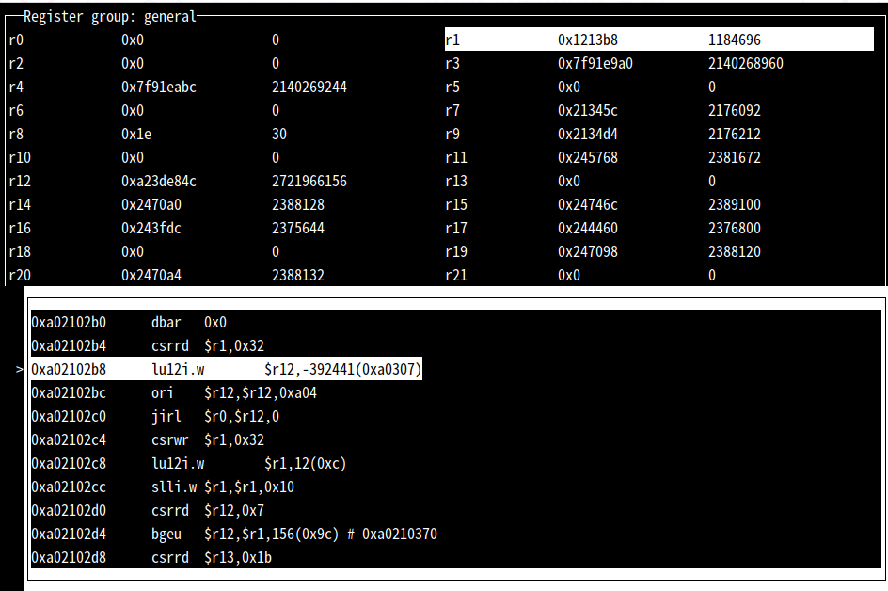Select the highlighted r1 register row
The image size is (888, 591).
[x=658, y=40]
